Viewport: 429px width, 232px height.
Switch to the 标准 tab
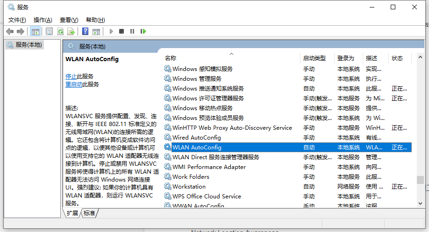pos(89,213)
